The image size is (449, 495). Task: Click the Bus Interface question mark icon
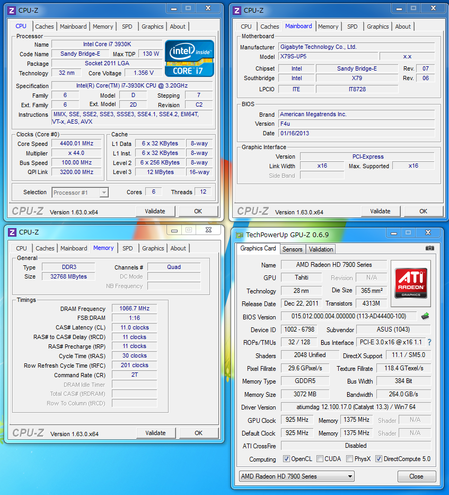(x=429, y=342)
